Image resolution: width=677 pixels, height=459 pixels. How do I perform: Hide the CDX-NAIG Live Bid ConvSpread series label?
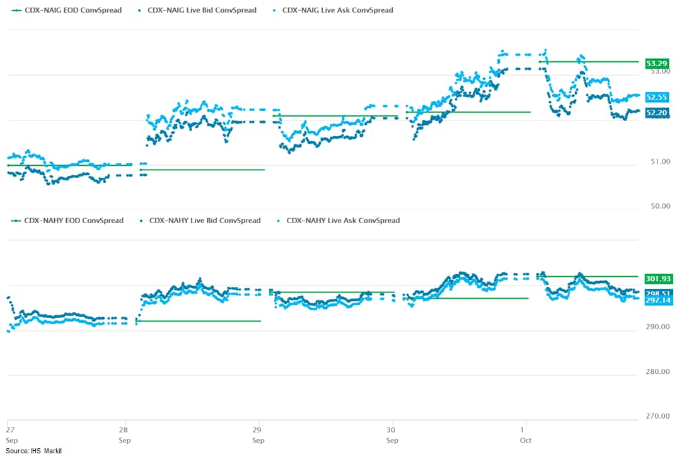(x=202, y=10)
